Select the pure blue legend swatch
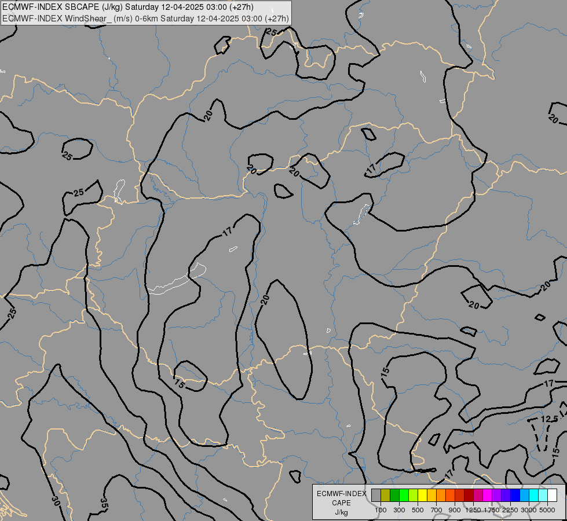567x521 pixels. tap(515, 495)
